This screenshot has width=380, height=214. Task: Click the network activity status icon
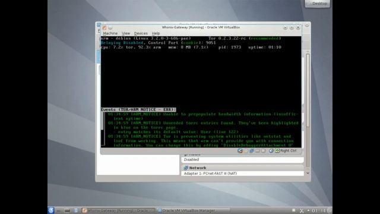click(251, 150)
